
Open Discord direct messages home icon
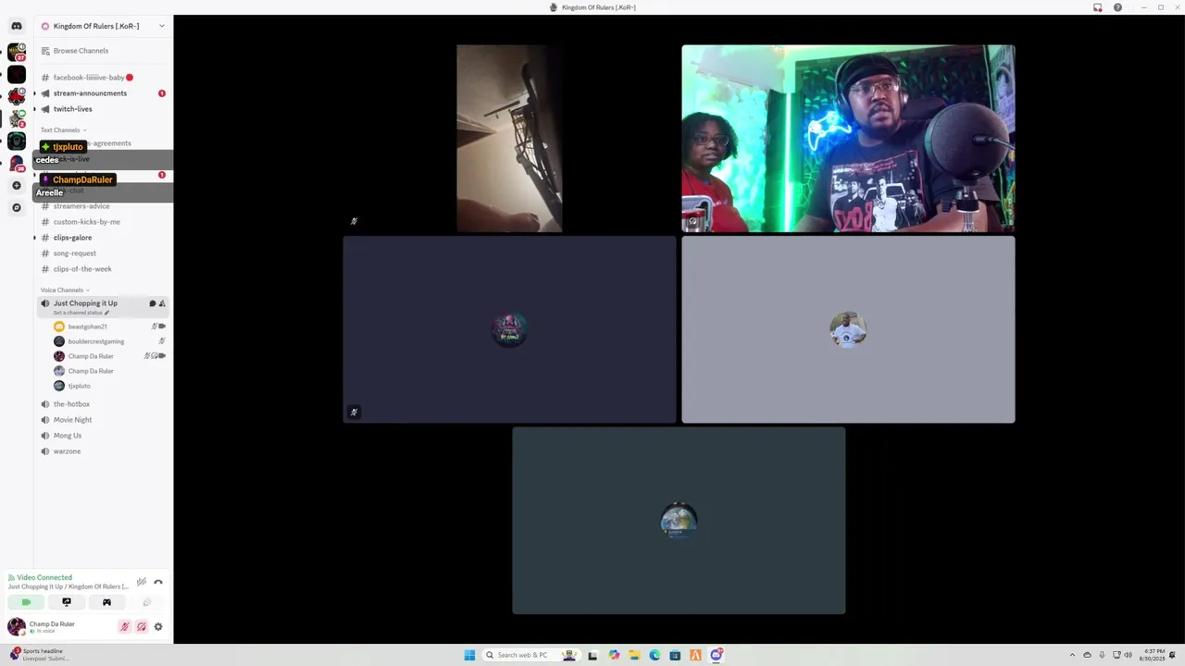pos(17,26)
